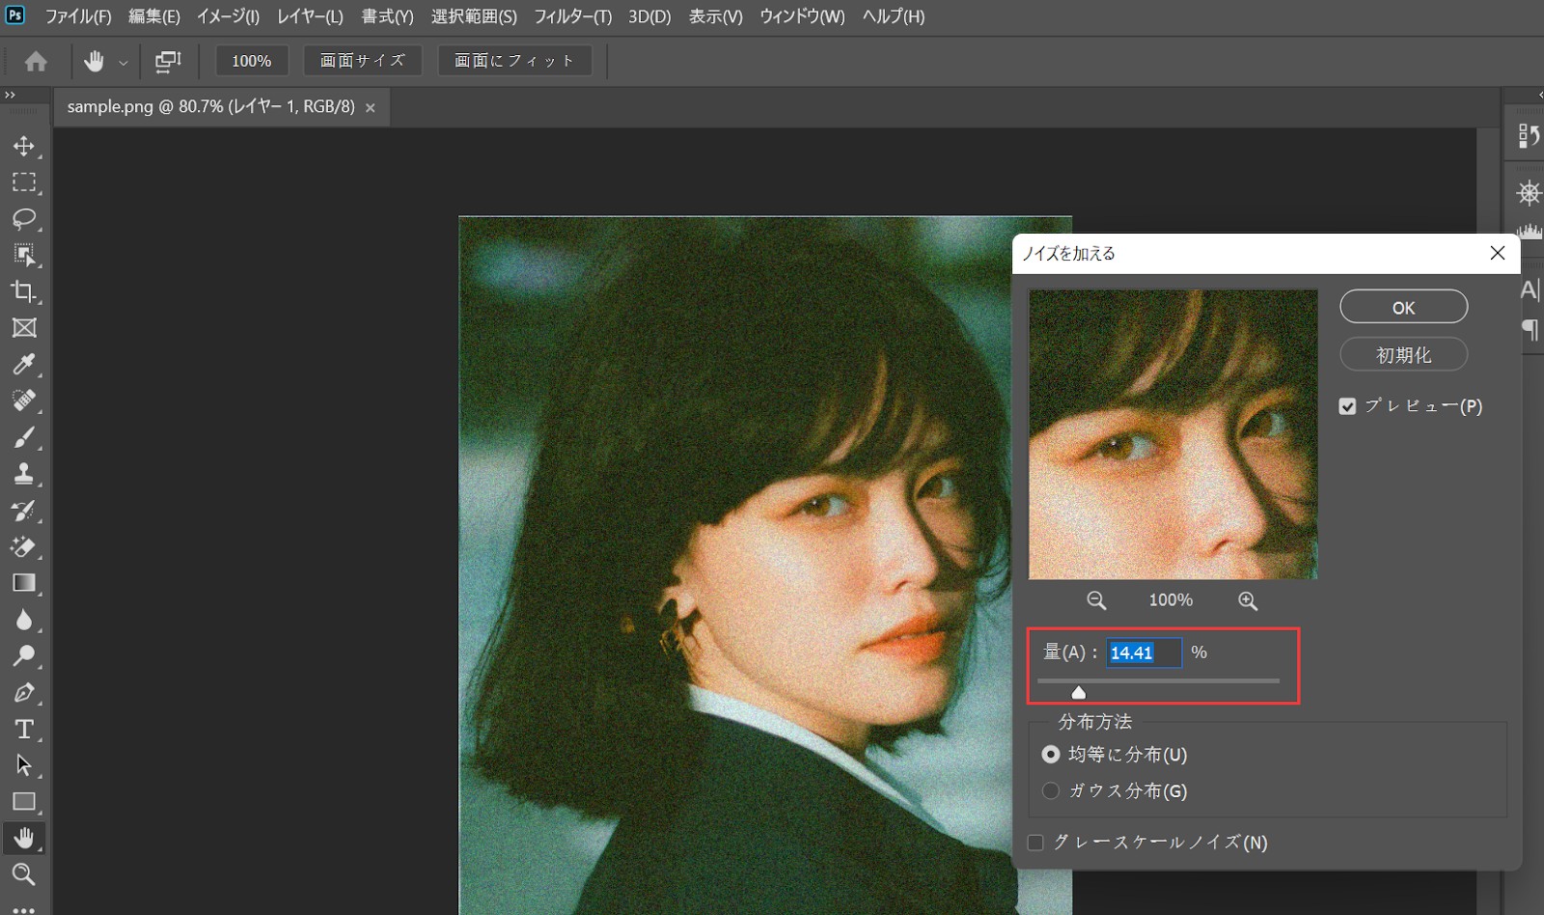Collapse the left sidebar with chevron

click(x=11, y=95)
